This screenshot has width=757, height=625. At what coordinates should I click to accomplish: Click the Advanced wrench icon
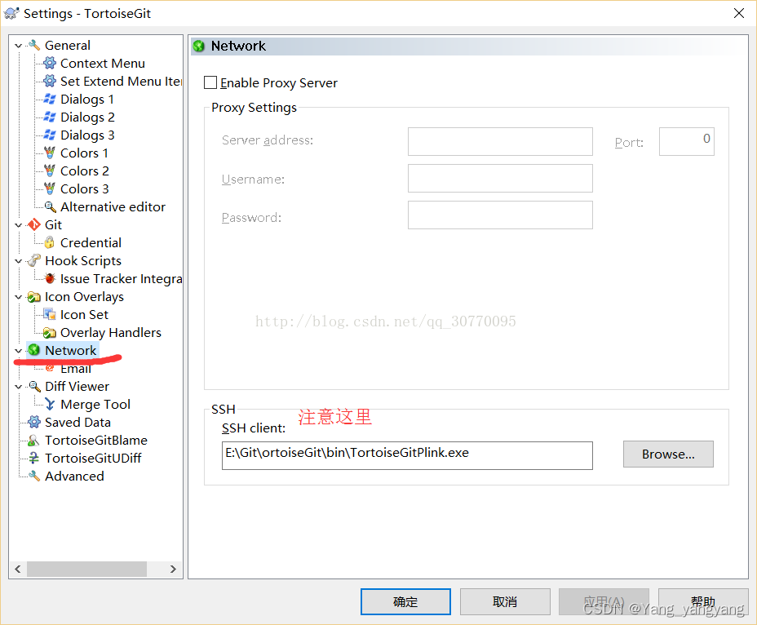(x=33, y=476)
